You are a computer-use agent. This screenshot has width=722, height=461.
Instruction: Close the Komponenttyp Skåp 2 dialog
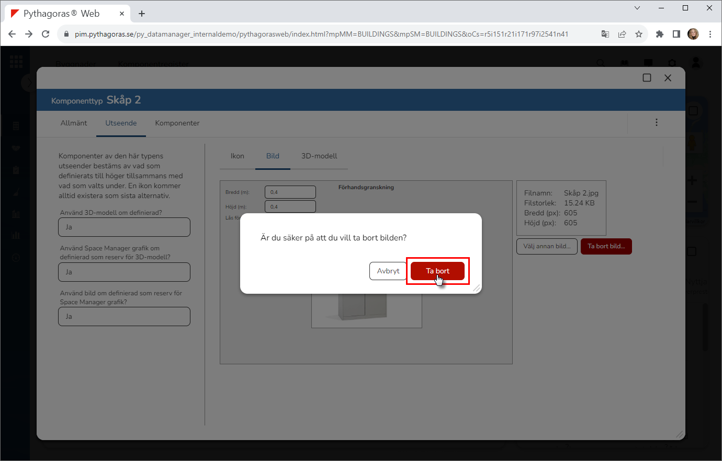(668, 78)
